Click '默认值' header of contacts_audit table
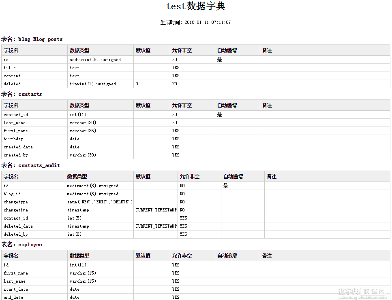The height and width of the screenshot is (300, 392). pos(156,177)
